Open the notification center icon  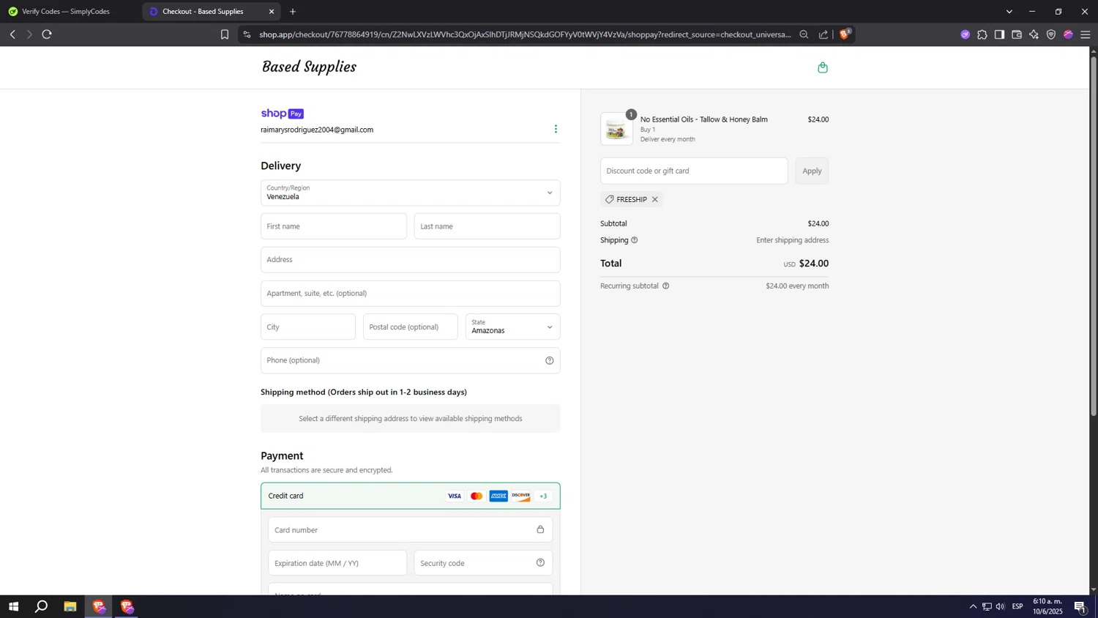[1080, 606]
